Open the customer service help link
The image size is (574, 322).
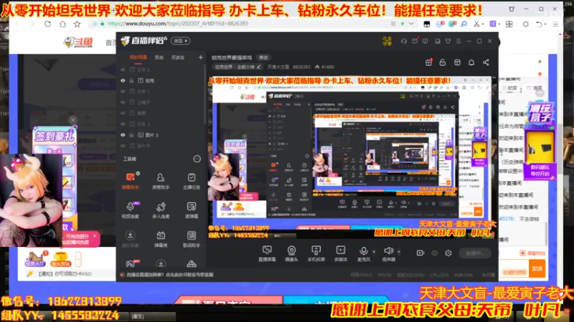170,275
